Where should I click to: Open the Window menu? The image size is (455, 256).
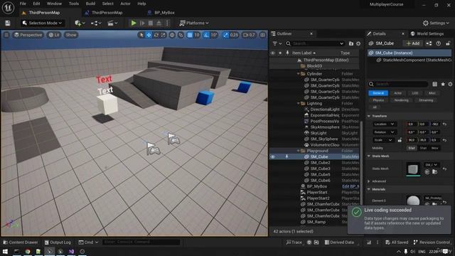click(54, 4)
